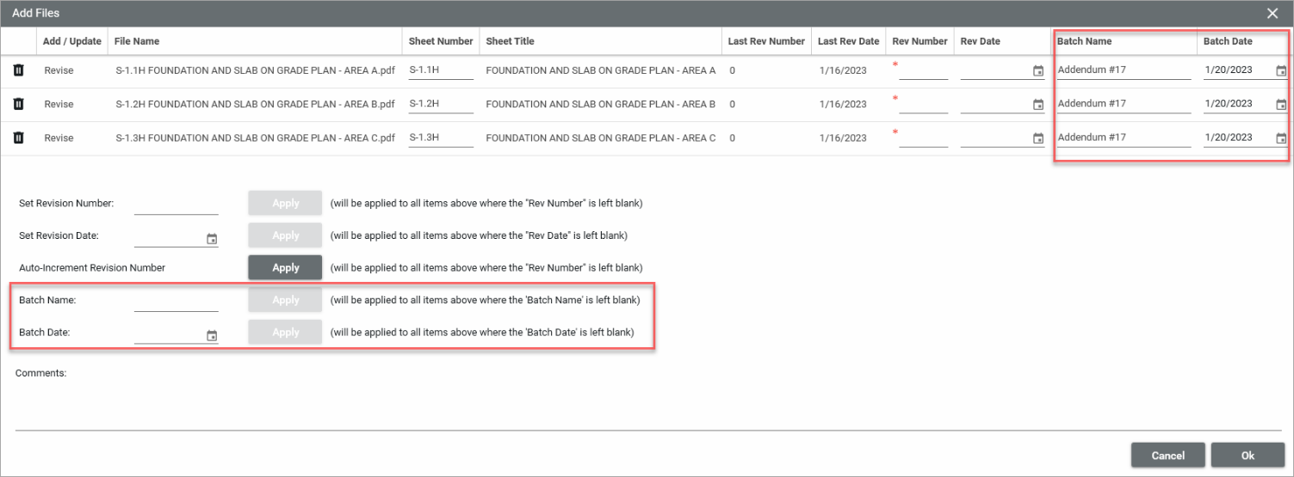
Task: Open the bottom Batch Date calendar picker
Action: tap(212, 336)
